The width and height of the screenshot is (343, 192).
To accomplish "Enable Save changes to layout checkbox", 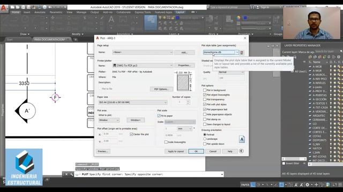I will point(205,124).
